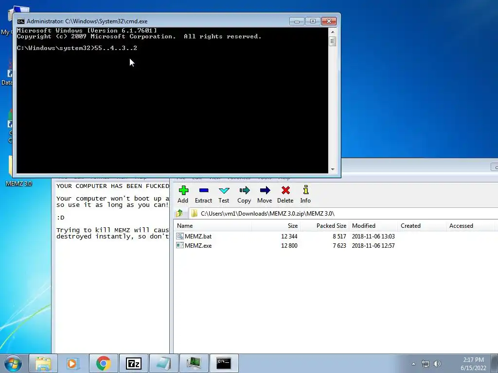Sort the file list by Size column

pos(276,226)
